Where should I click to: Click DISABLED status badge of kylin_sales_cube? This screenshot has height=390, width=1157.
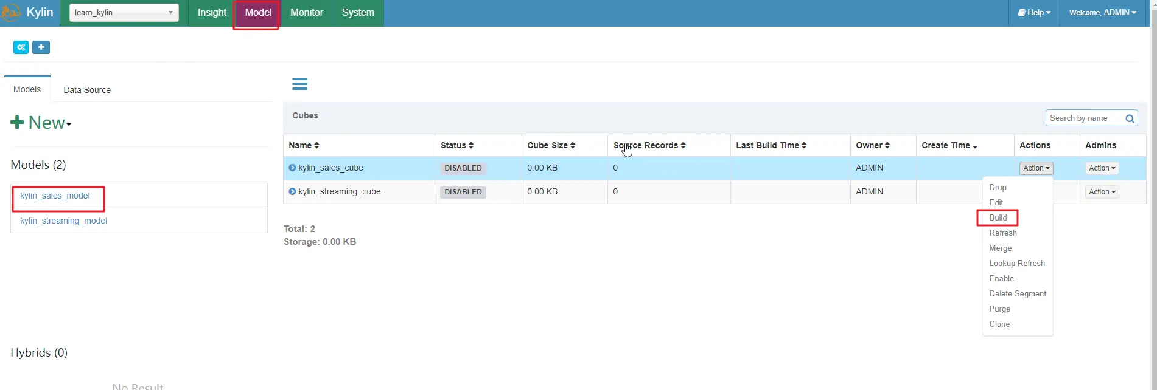tap(463, 168)
